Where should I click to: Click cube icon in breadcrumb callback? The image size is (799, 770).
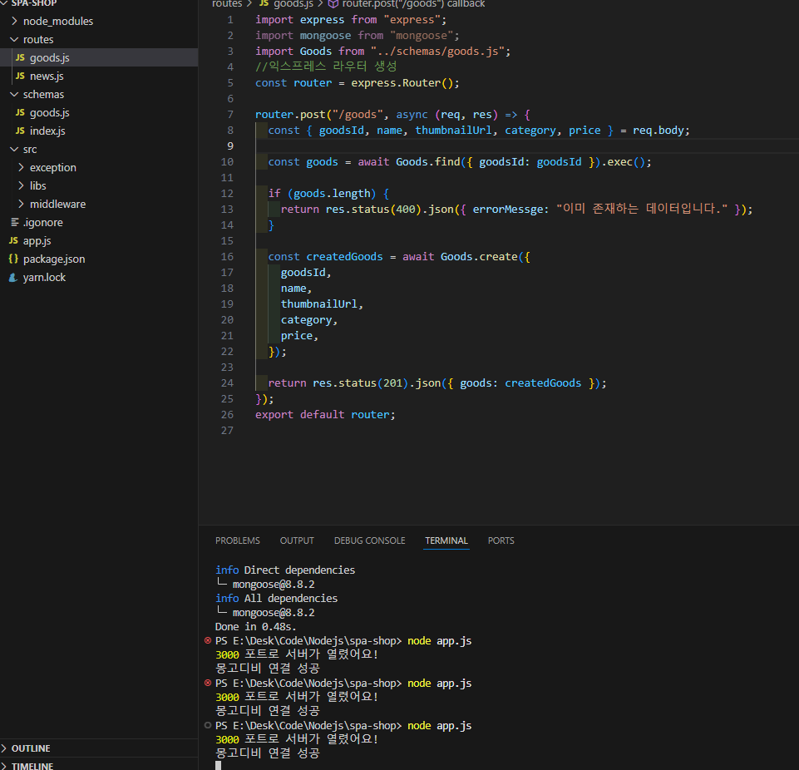(x=333, y=4)
